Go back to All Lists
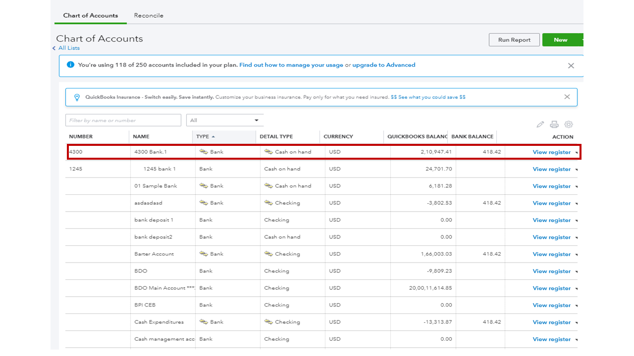 68,48
